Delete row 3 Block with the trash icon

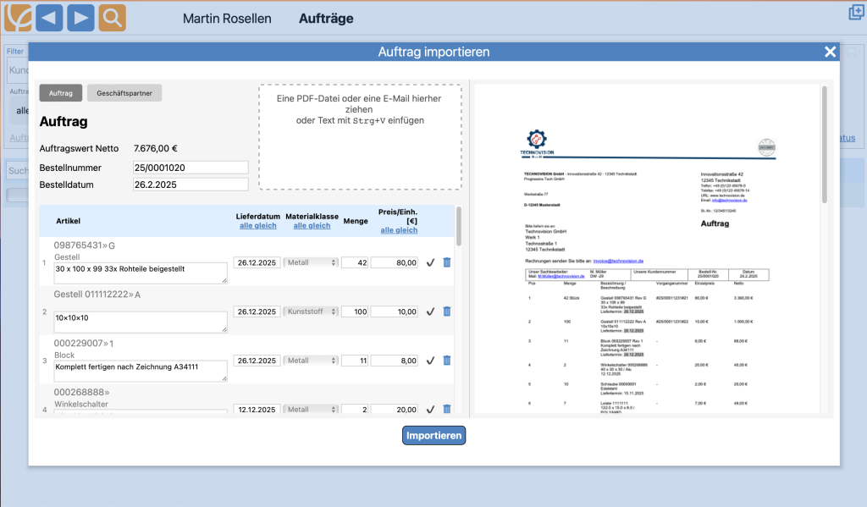(447, 361)
